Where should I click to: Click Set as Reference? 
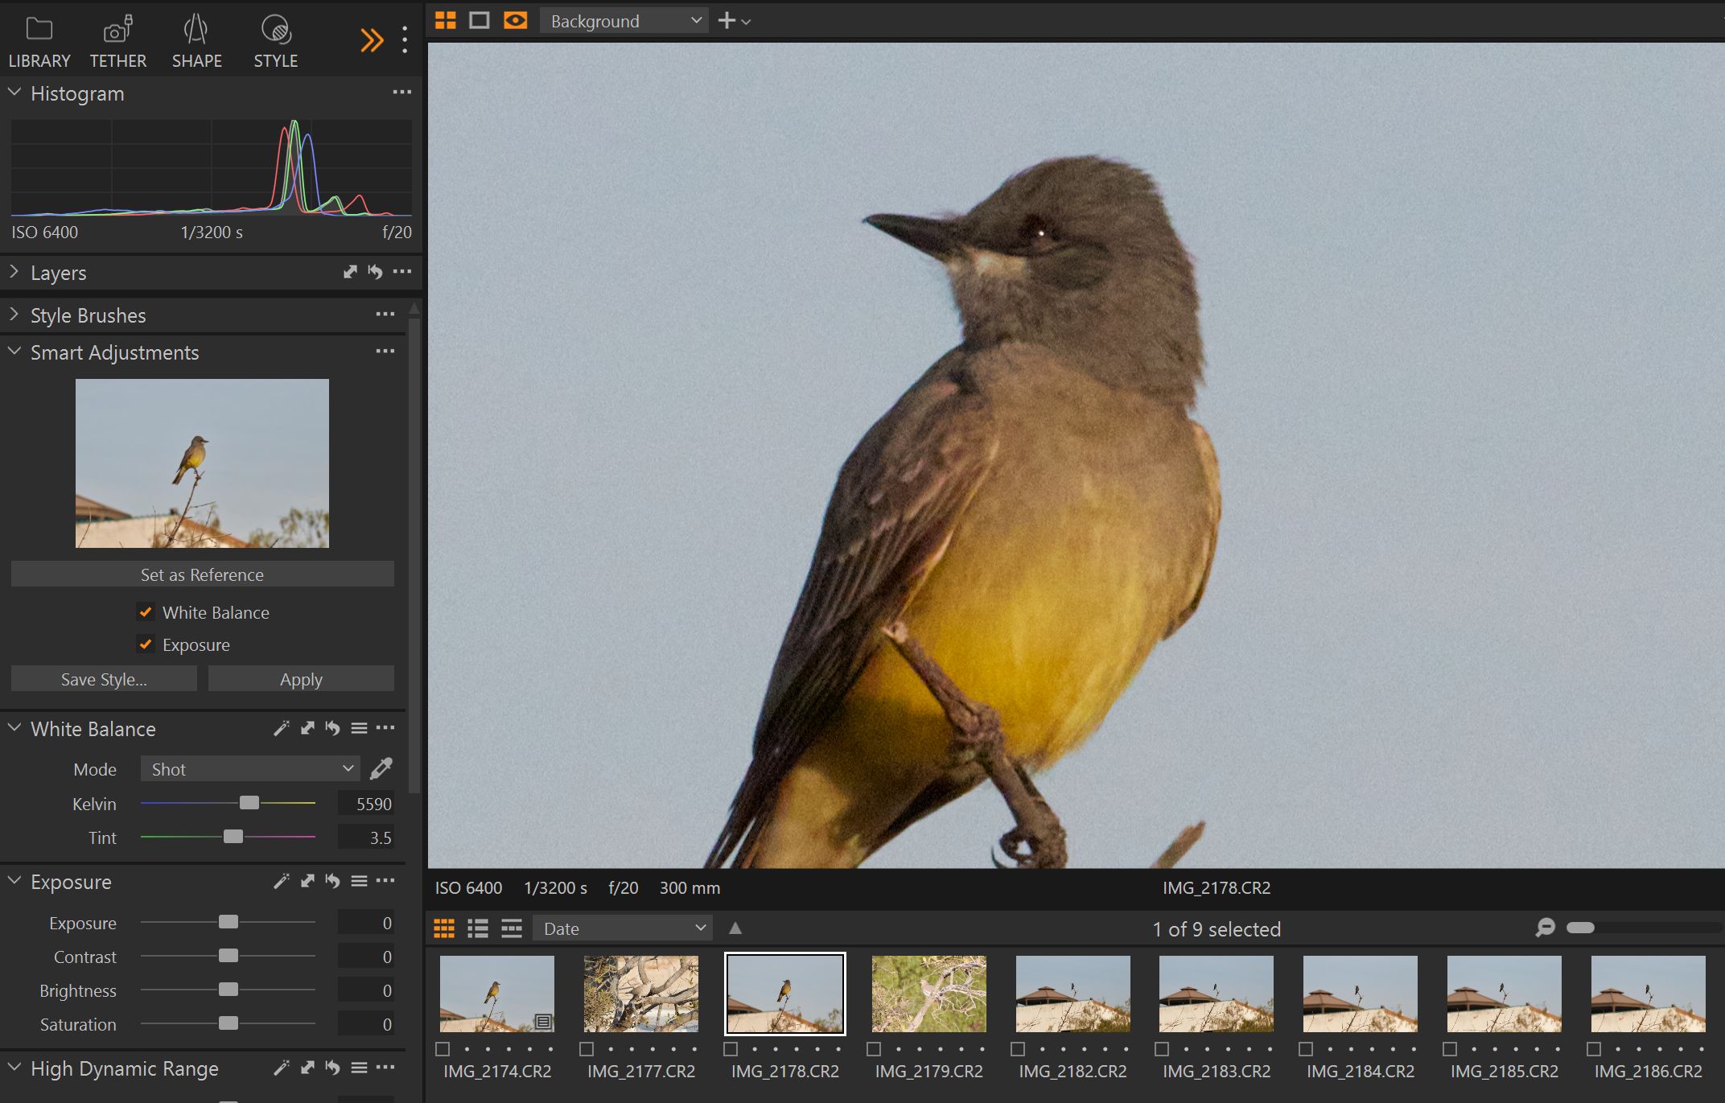[x=202, y=574]
